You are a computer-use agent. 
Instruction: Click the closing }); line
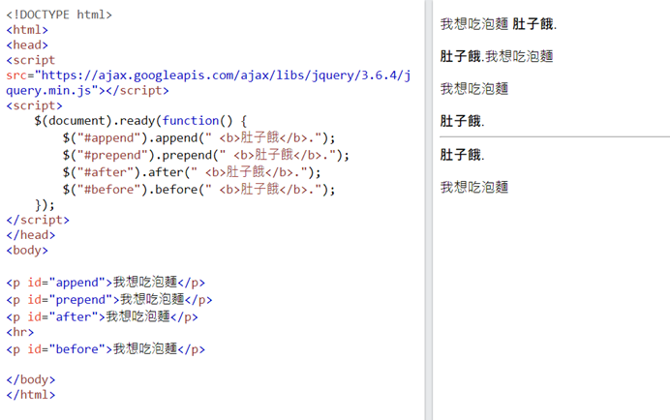click(x=45, y=205)
